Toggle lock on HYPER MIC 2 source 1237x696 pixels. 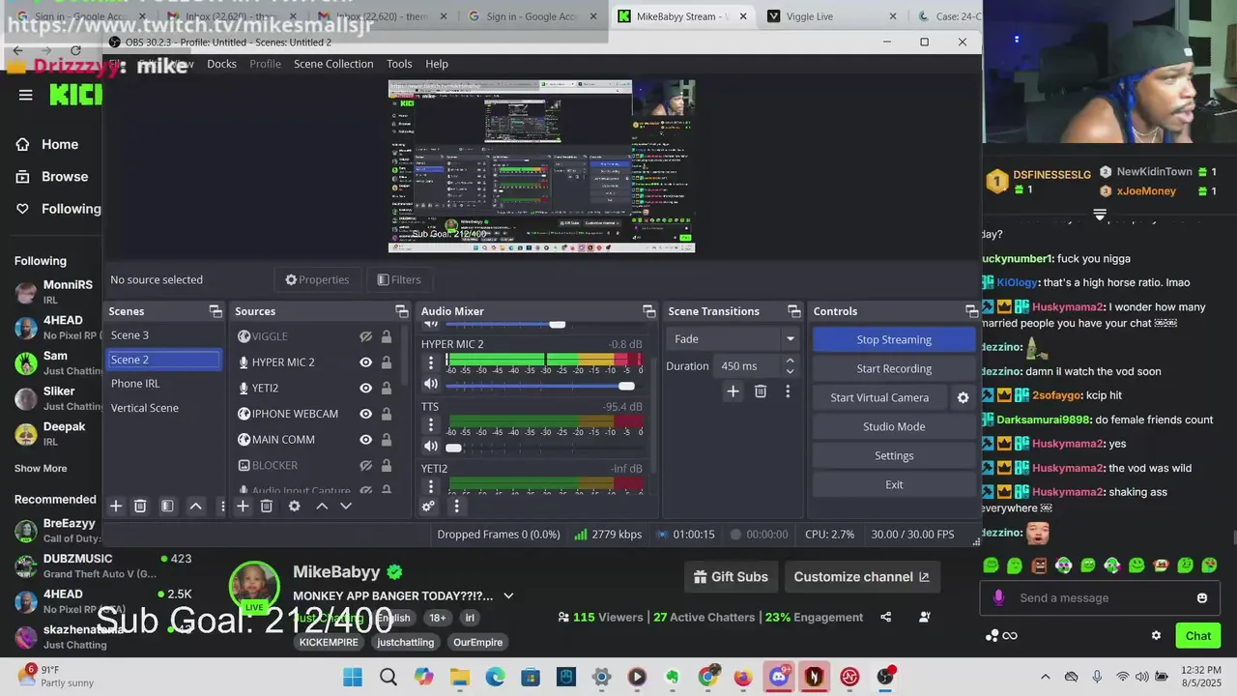(x=387, y=362)
